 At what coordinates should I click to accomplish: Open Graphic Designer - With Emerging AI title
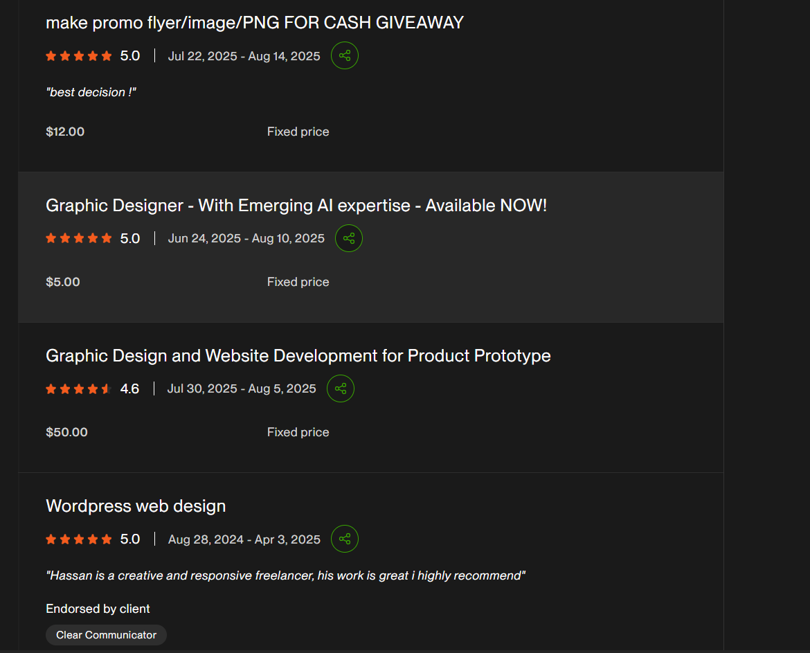pyautogui.click(x=296, y=206)
